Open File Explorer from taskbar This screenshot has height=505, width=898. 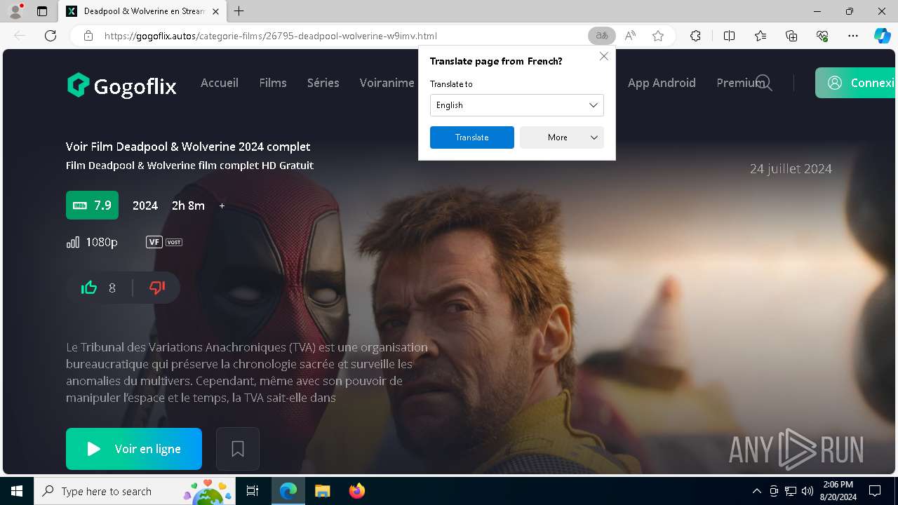pyautogui.click(x=322, y=491)
